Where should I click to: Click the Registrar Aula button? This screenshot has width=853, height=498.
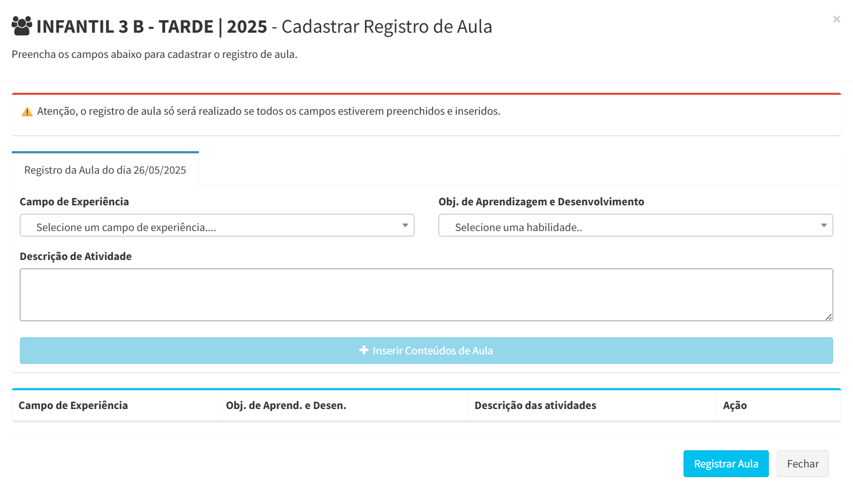tap(726, 464)
